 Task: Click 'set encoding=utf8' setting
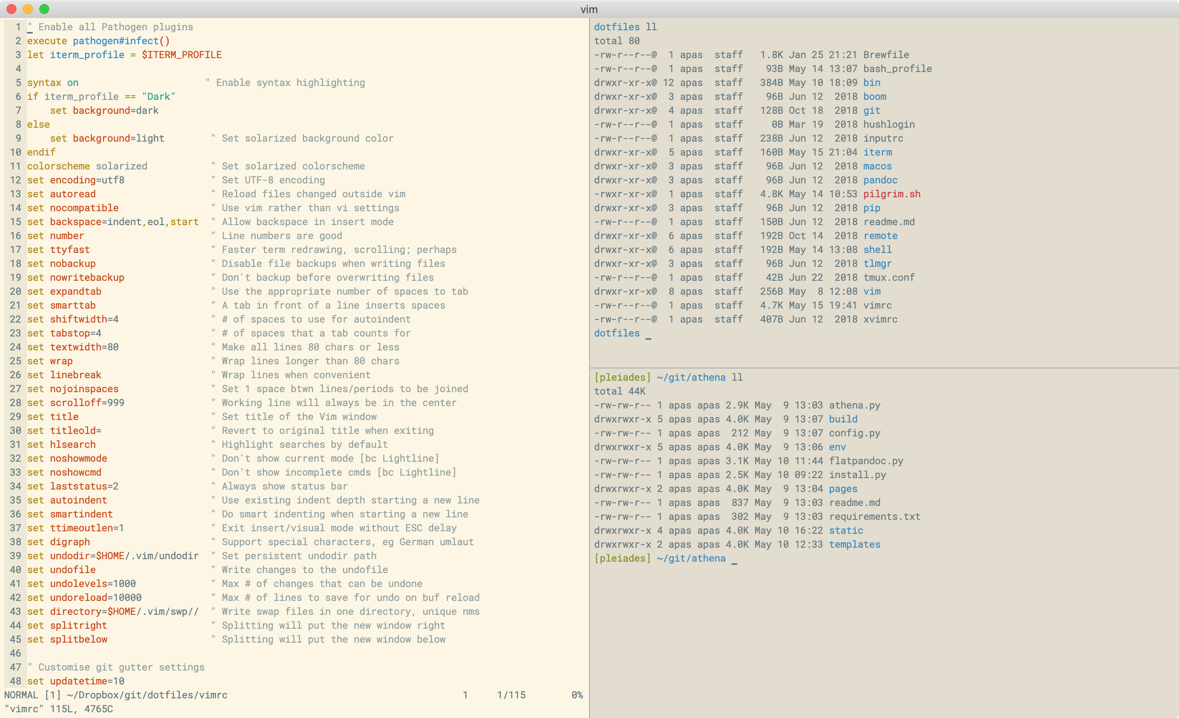tap(75, 180)
